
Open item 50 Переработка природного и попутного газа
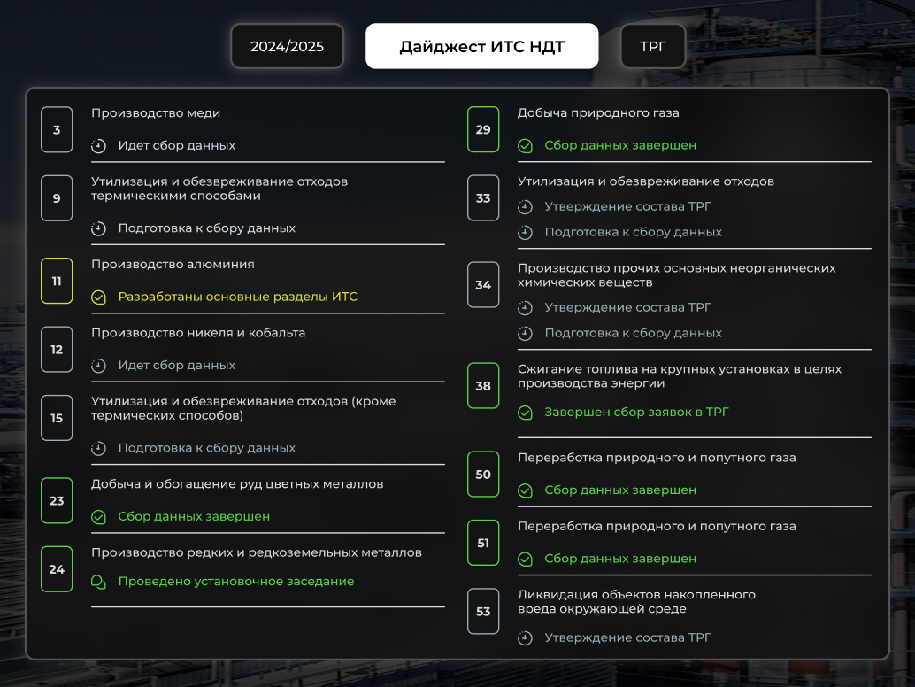click(657, 458)
